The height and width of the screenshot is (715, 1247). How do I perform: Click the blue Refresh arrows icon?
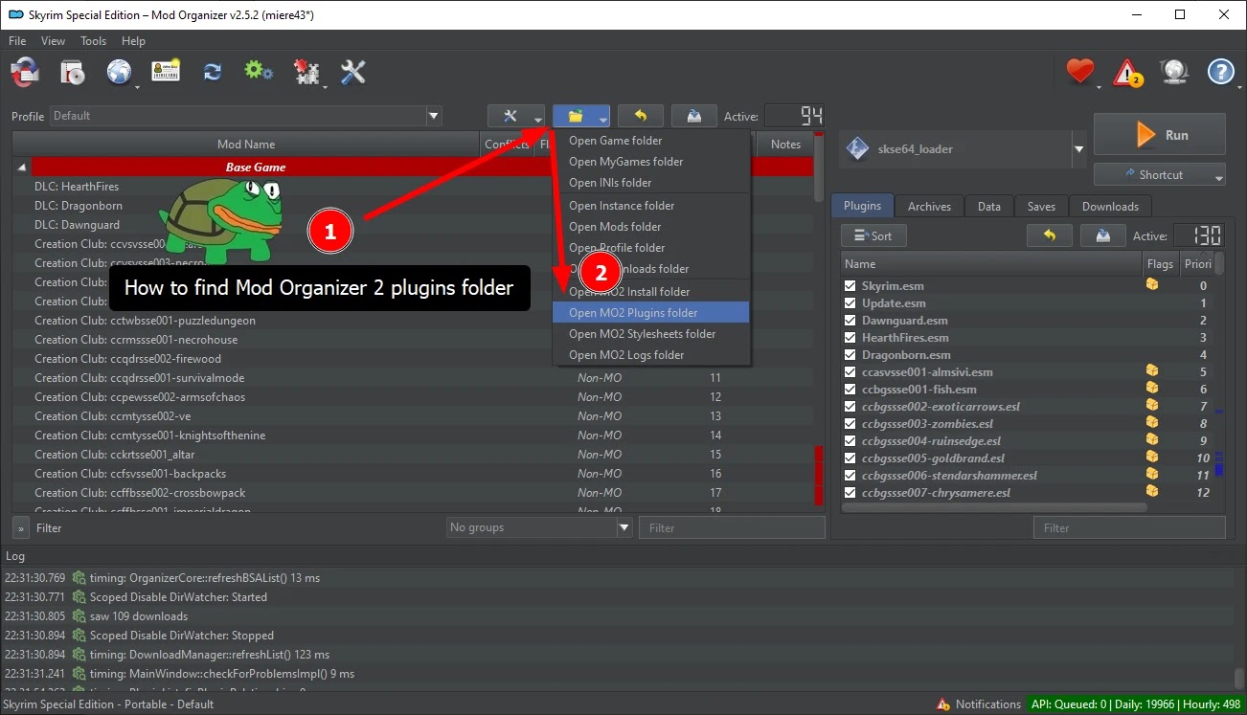[213, 73]
